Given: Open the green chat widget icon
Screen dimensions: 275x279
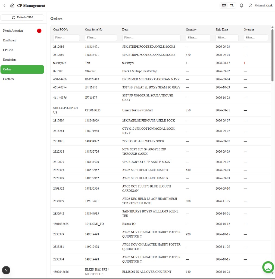Looking at the screenshot, I should [268, 267].
